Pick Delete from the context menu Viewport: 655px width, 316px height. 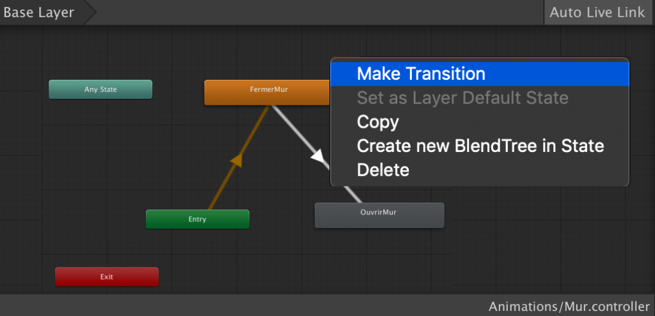(383, 170)
